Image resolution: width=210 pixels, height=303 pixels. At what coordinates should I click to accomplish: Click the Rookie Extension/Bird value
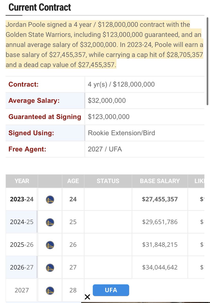121,133
